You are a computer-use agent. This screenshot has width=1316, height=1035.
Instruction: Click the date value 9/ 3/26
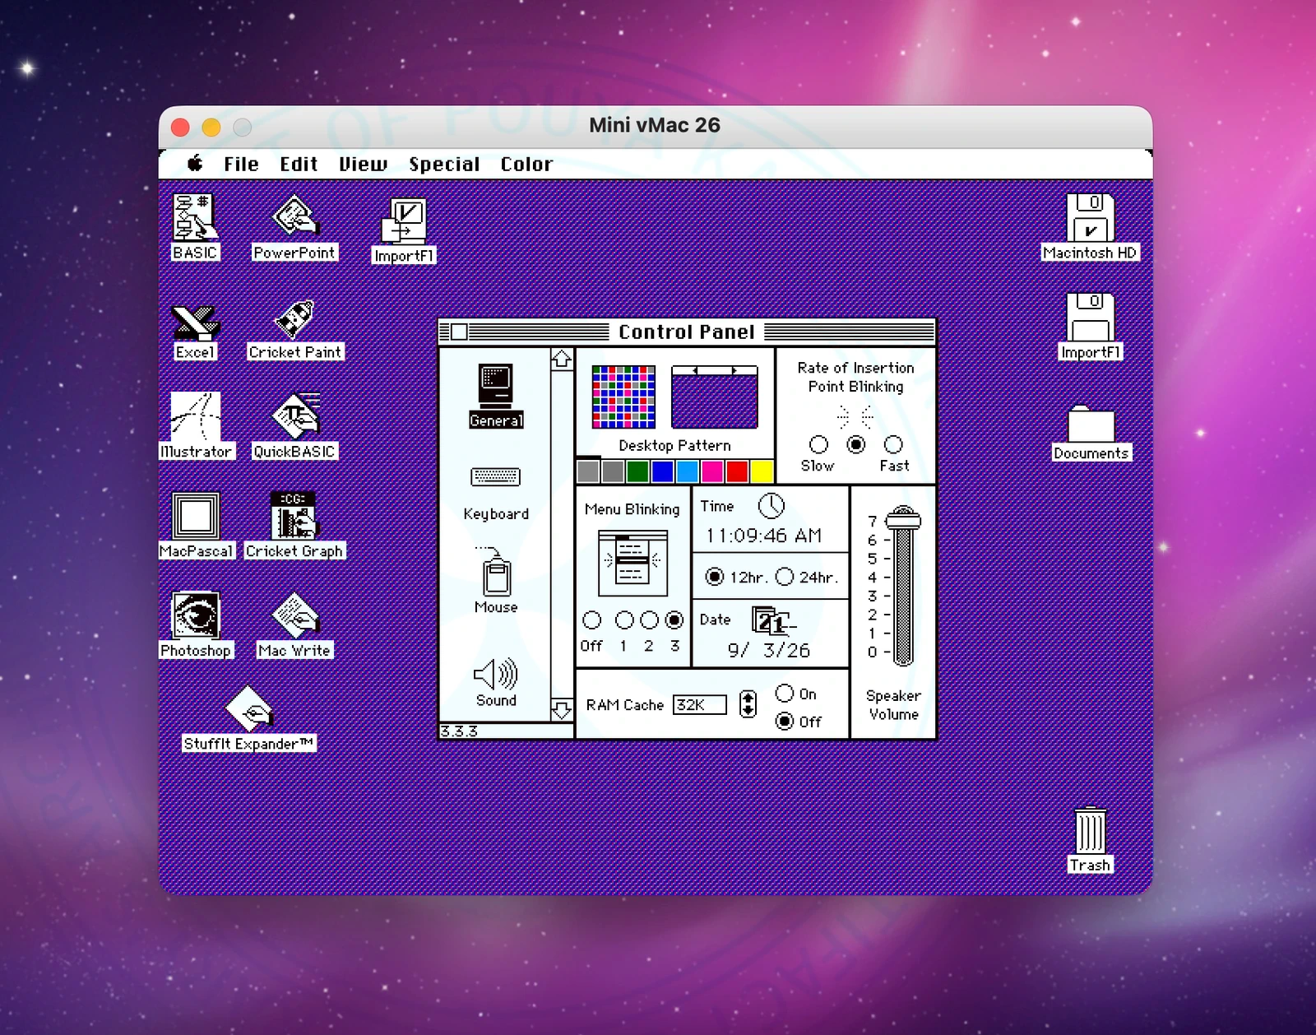(x=769, y=650)
